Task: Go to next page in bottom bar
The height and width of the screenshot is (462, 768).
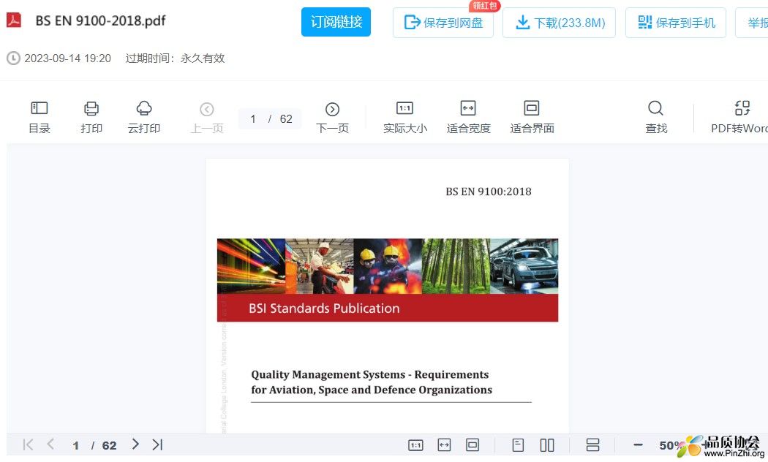Action: (135, 444)
